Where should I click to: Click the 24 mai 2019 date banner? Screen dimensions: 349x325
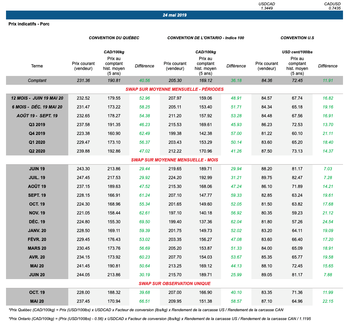174,15
